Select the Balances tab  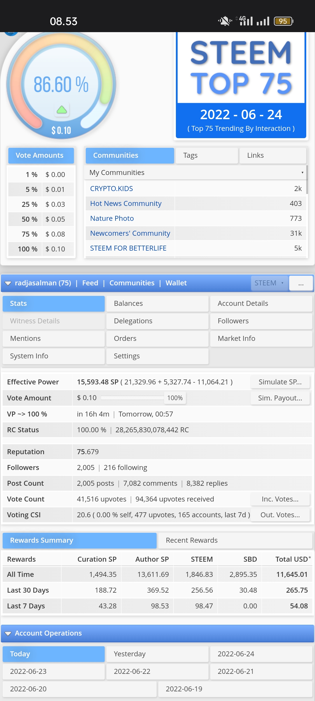pos(157,303)
